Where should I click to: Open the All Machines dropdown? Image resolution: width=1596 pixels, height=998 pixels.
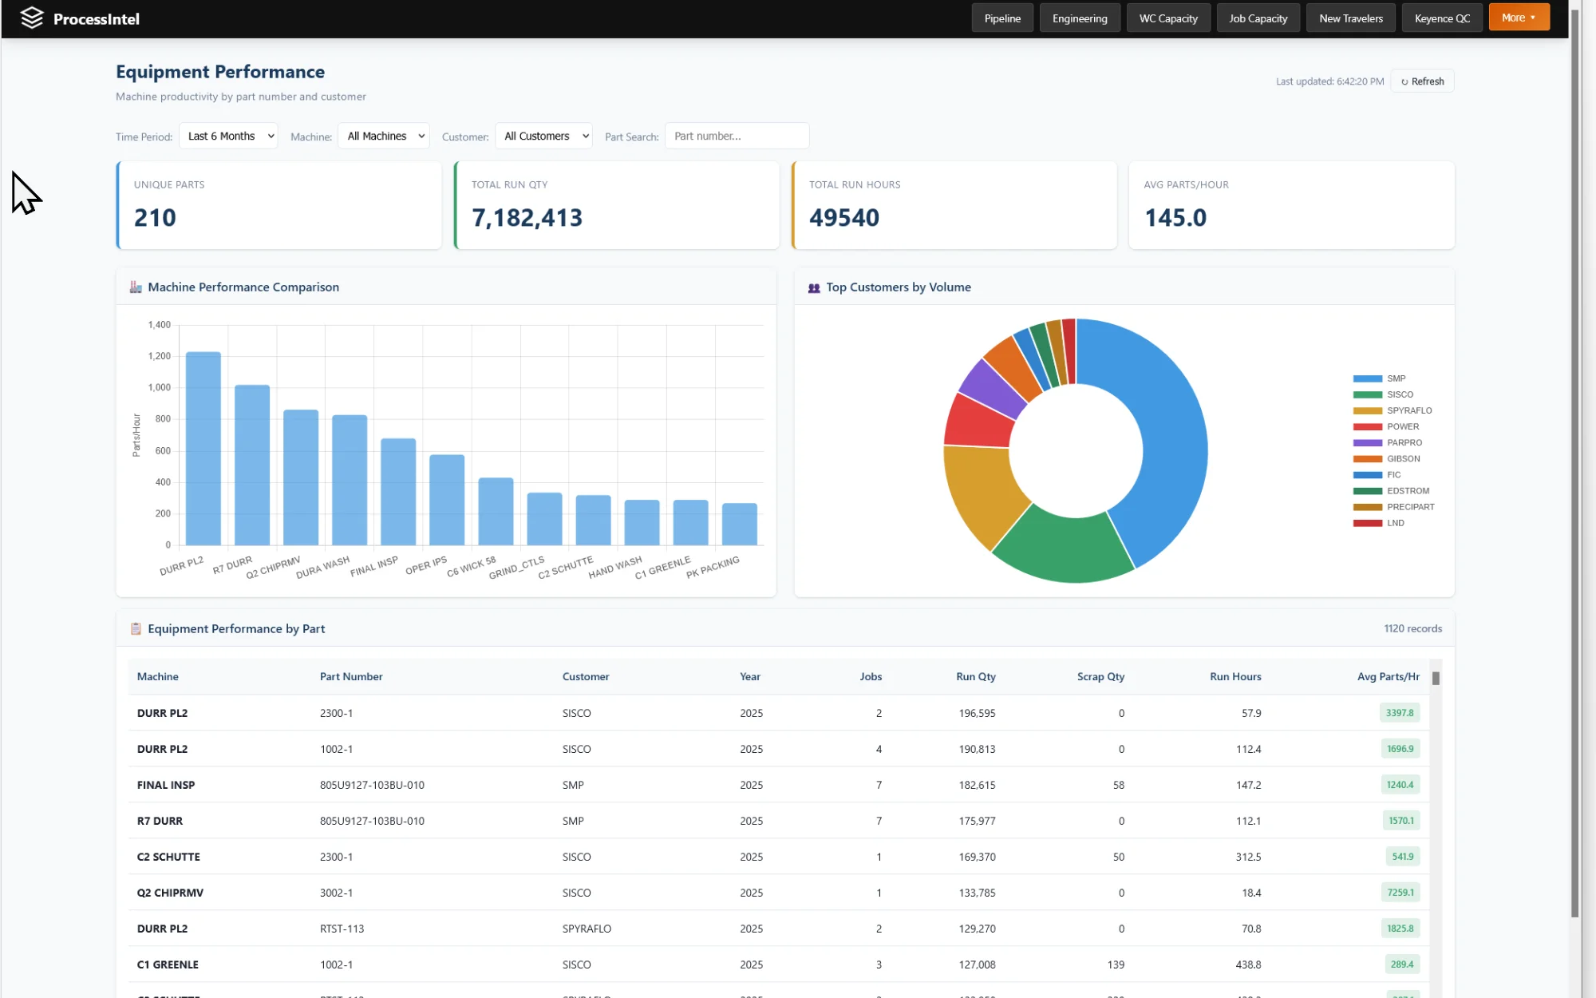pos(384,137)
